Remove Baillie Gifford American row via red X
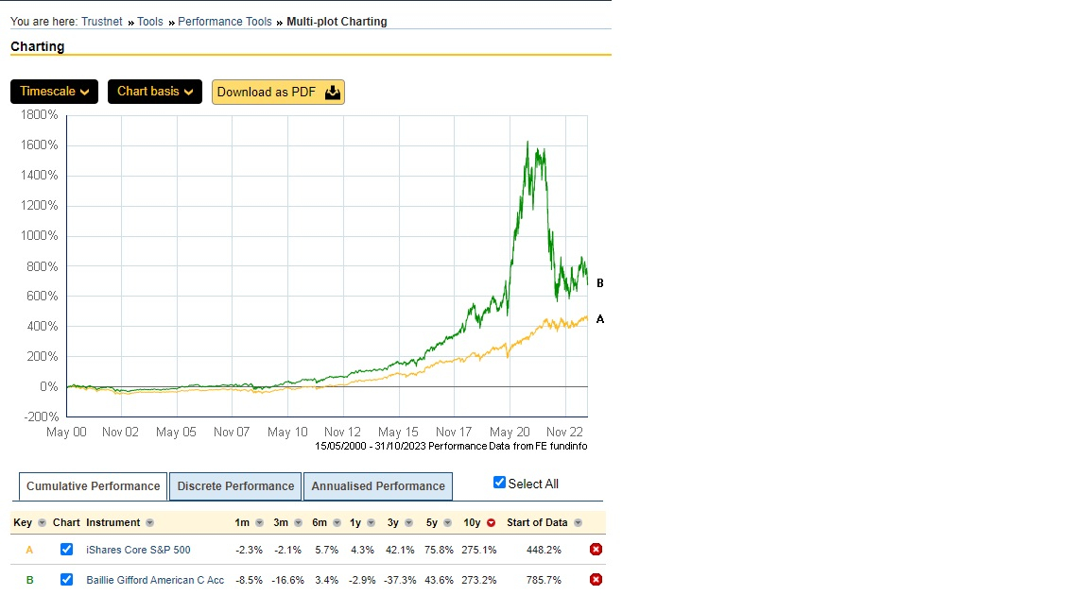The width and height of the screenshot is (1089, 612). click(x=596, y=580)
